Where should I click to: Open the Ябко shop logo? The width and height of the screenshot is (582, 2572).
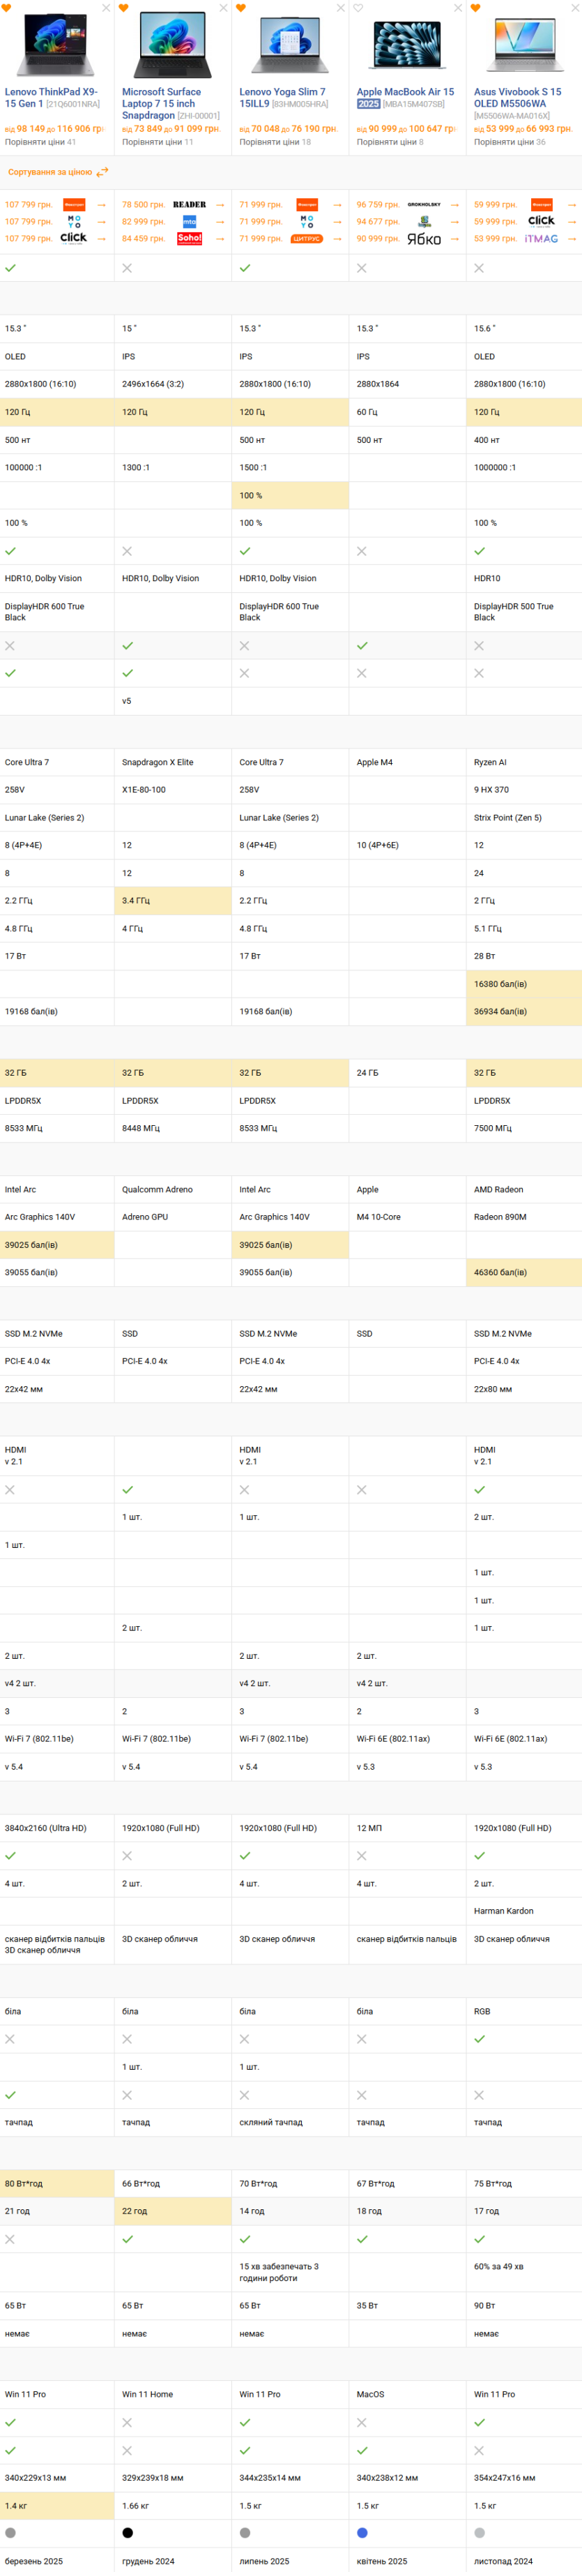click(424, 239)
